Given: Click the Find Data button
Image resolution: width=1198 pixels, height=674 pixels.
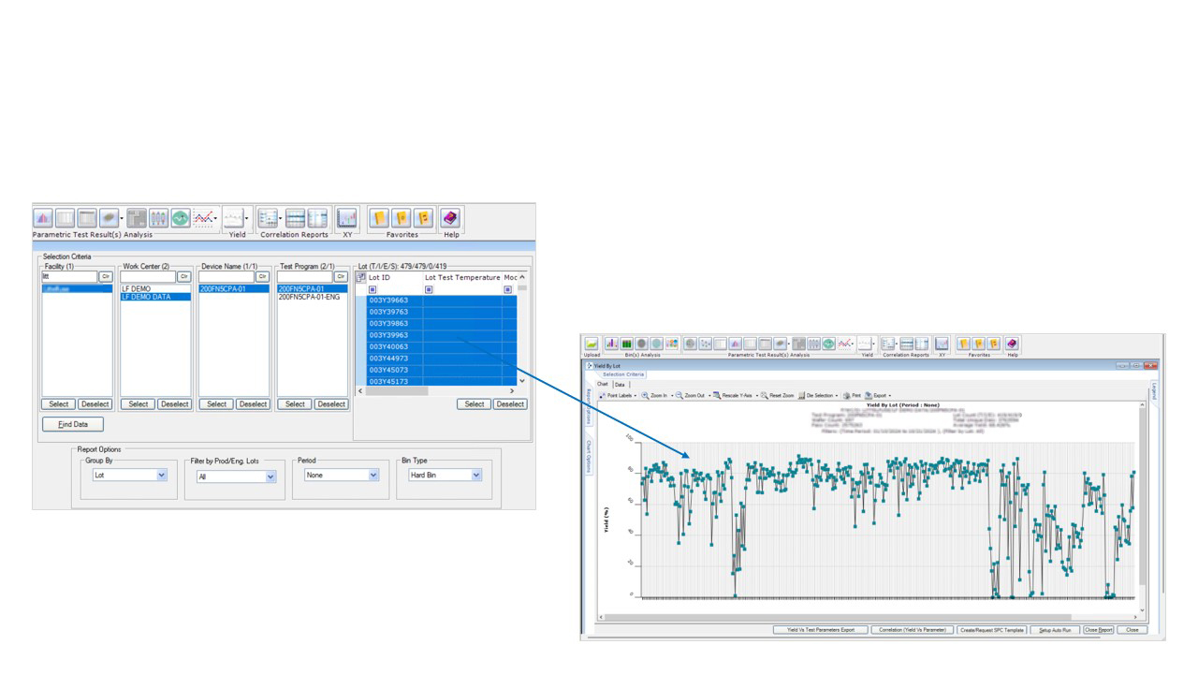Looking at the screenshot, I should point(73,424).
